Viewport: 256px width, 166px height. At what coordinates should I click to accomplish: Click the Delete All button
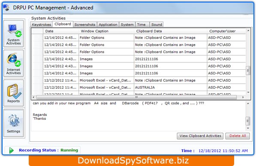(238, 136)
